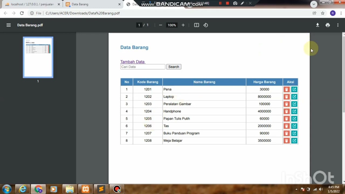
Task: Click the edit icon for Tas row
Action: click(294, 126)
